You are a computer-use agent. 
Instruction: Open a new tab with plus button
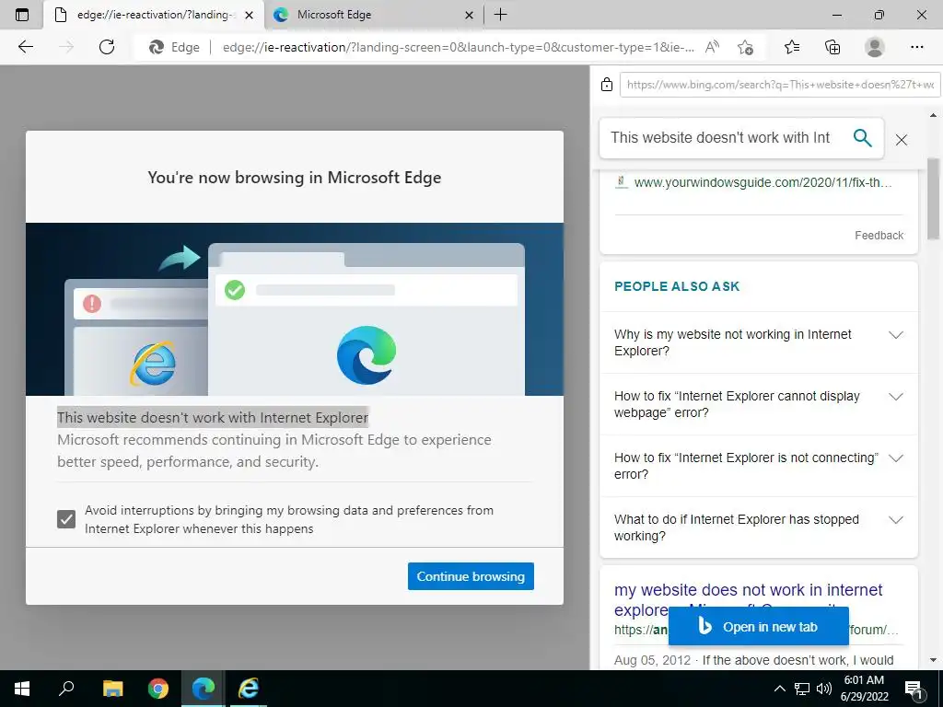tap(500, 15)
